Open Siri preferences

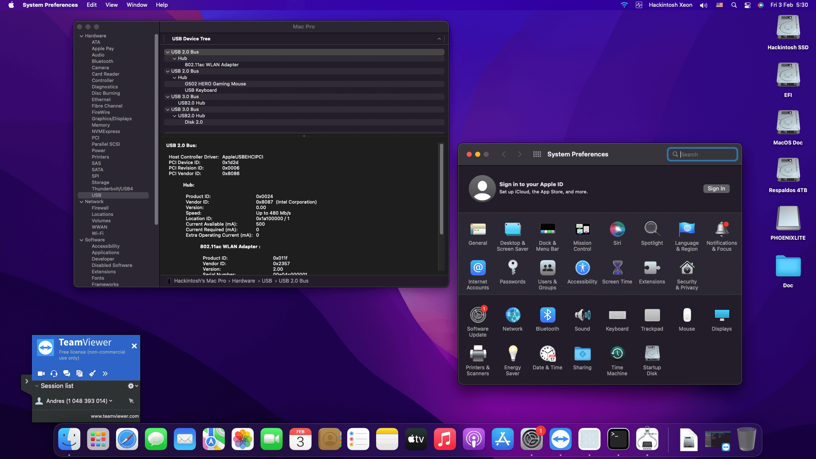point(617,234)
